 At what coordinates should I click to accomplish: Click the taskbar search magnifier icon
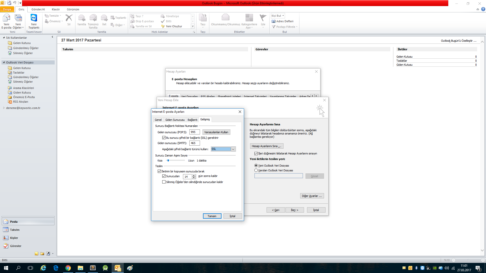tap(18, 268)
